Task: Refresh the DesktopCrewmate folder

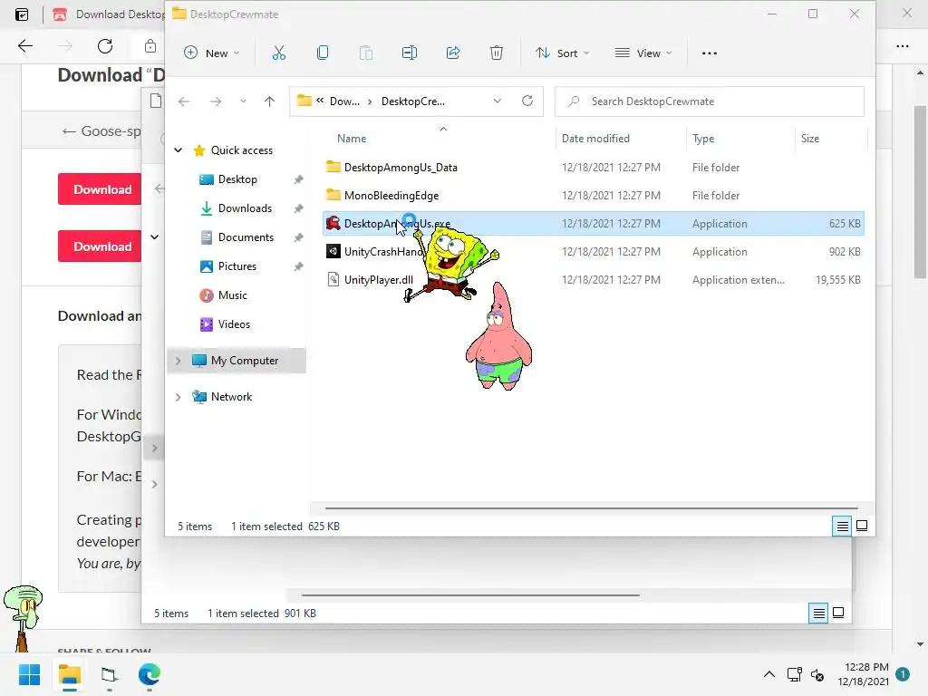Action: pos(527,101)
